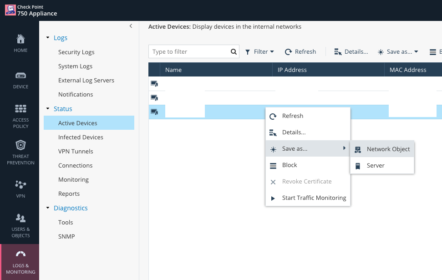Open the Status heading link
The image size is (442, 280).
tap(63, 108)
